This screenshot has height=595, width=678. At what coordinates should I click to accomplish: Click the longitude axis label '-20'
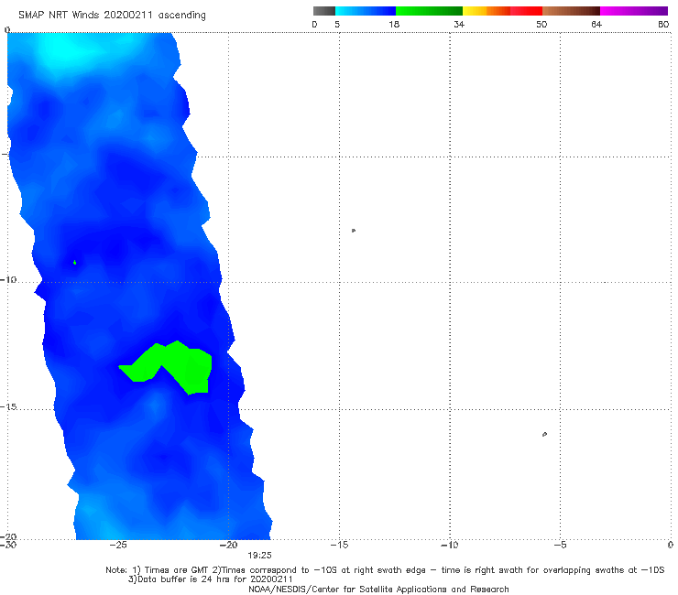pos(229,545)
